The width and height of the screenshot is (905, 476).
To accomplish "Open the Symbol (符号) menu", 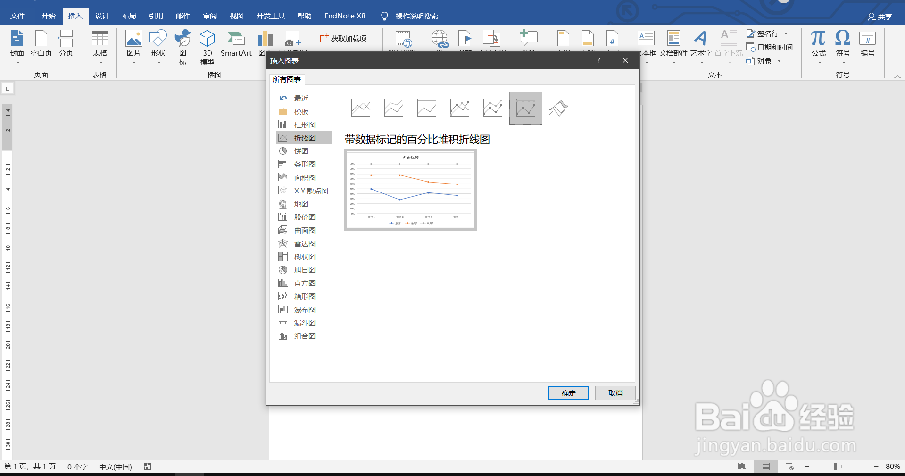I will 843,46.
